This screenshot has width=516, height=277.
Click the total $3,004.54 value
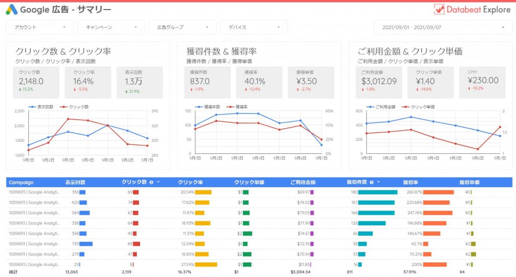click(x=300, y=272)
